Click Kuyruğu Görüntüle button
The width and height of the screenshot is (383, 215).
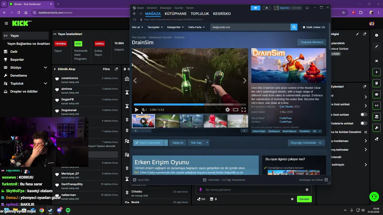point(306,143)
